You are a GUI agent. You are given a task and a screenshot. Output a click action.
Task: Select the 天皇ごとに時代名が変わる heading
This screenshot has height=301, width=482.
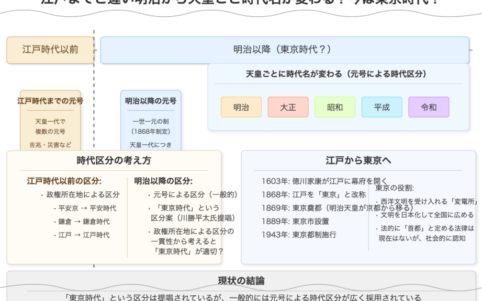336,74
